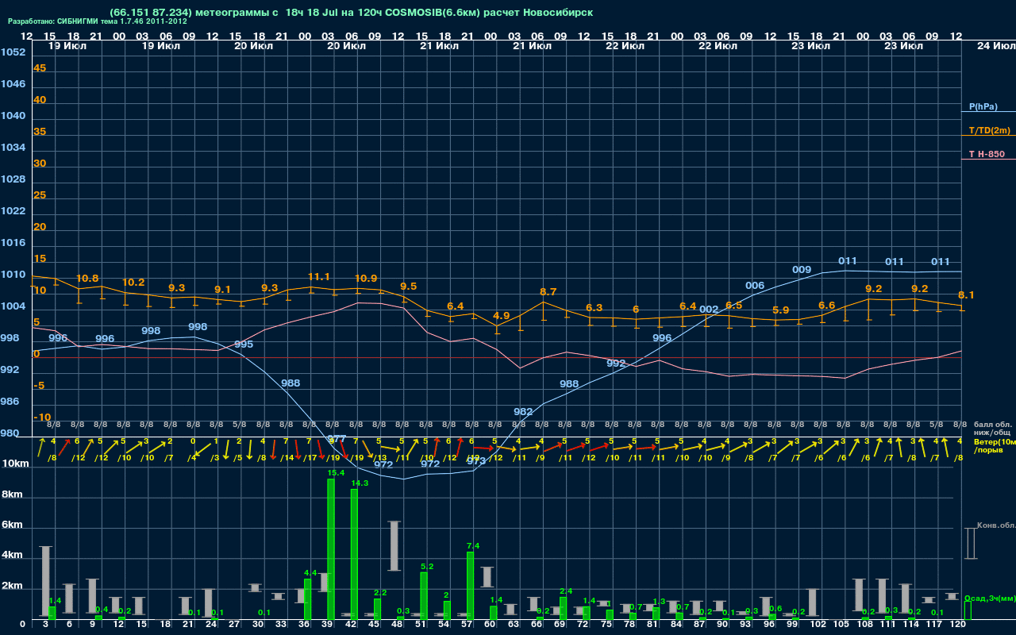Click the 'Ветер(10м)' wind legend label
The width and height of the screenshot is (1016, 635).
click(x=995, y=441)
